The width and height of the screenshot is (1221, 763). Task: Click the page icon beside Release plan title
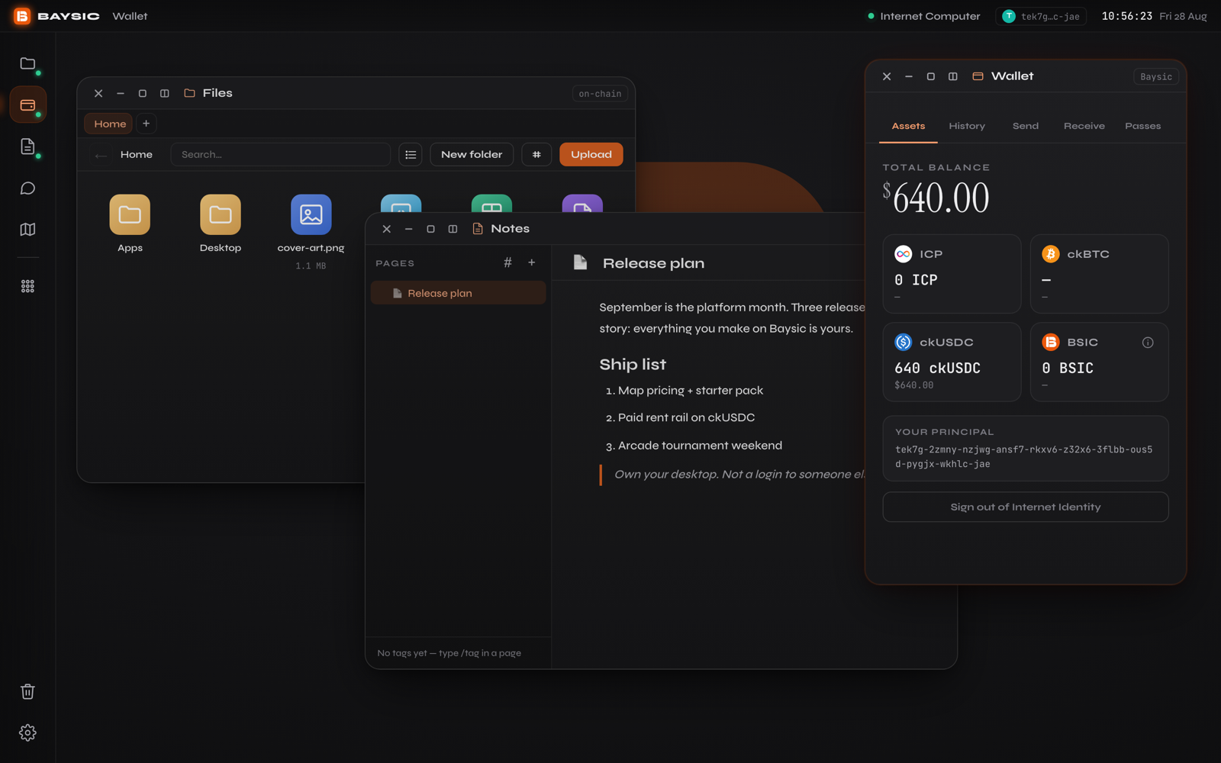point(580,262)
